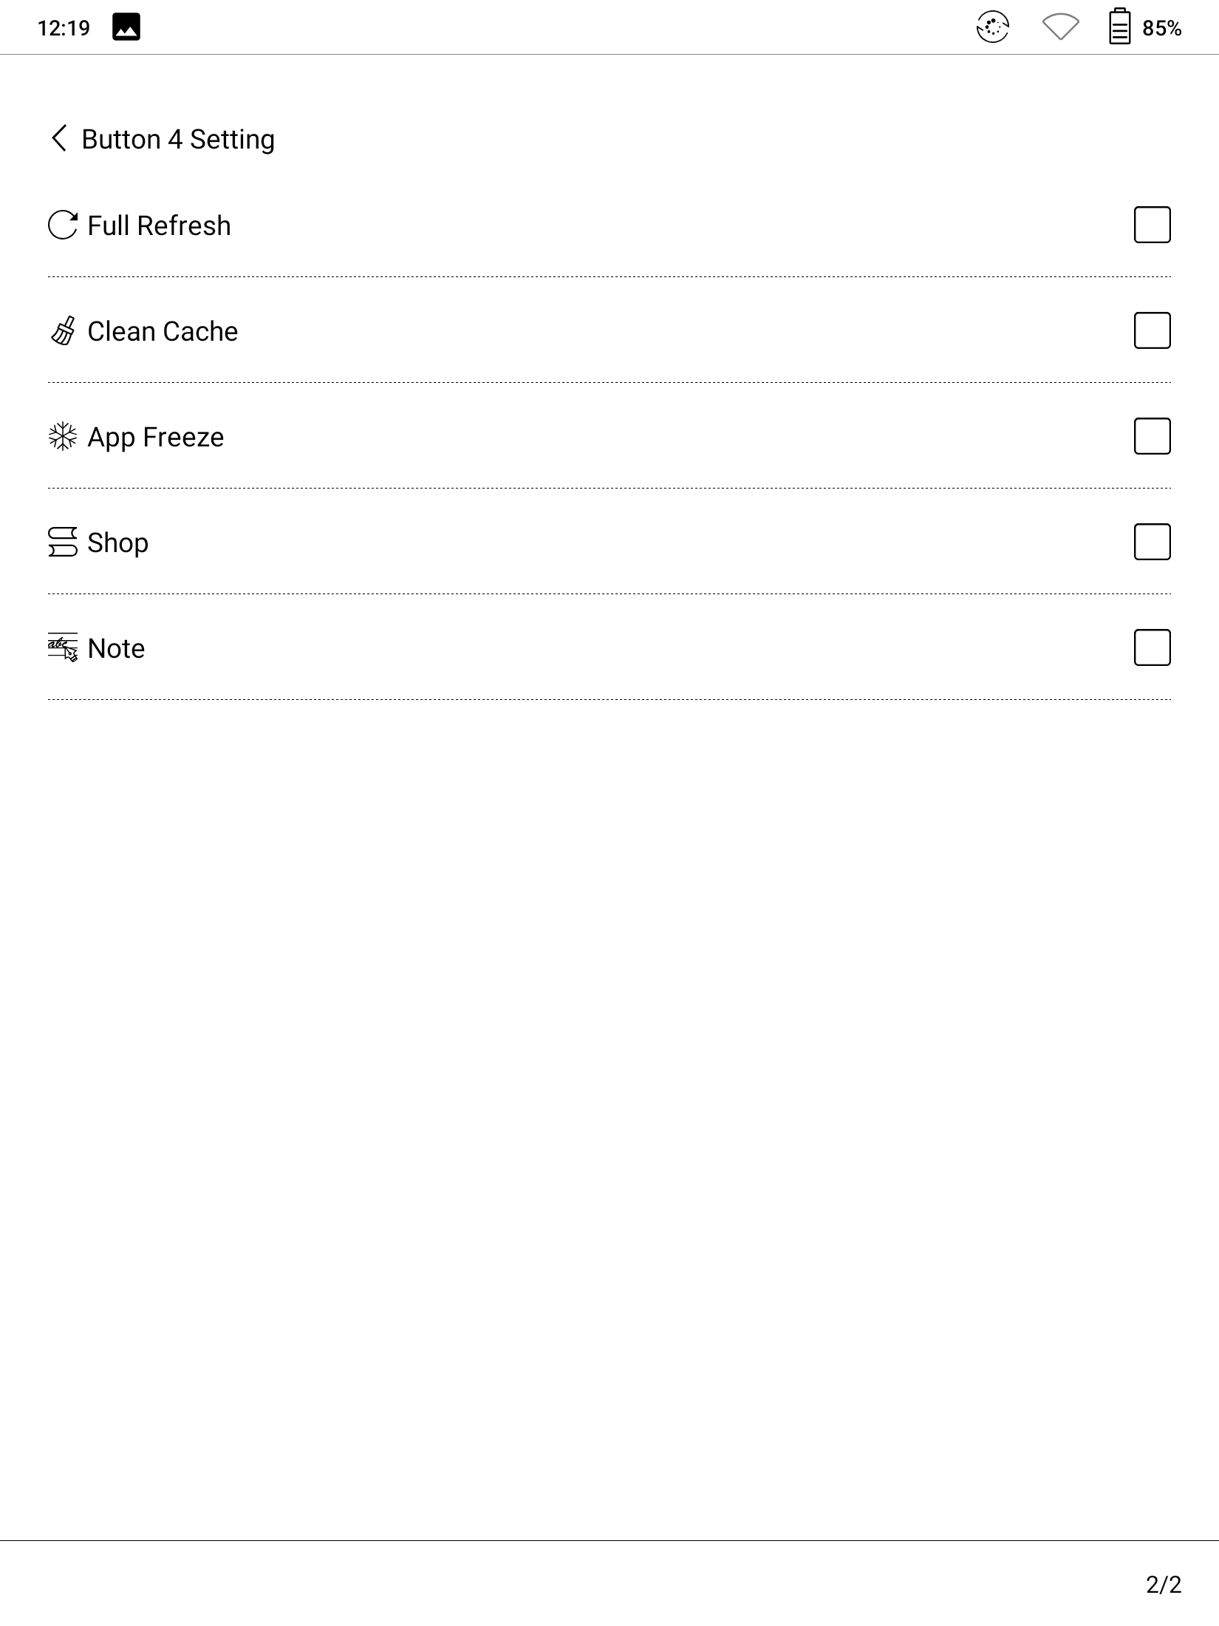This screenshot has width=1219, height=1626.
Task: Click the Button 4 Setting title
Action: tap(178, 139)
